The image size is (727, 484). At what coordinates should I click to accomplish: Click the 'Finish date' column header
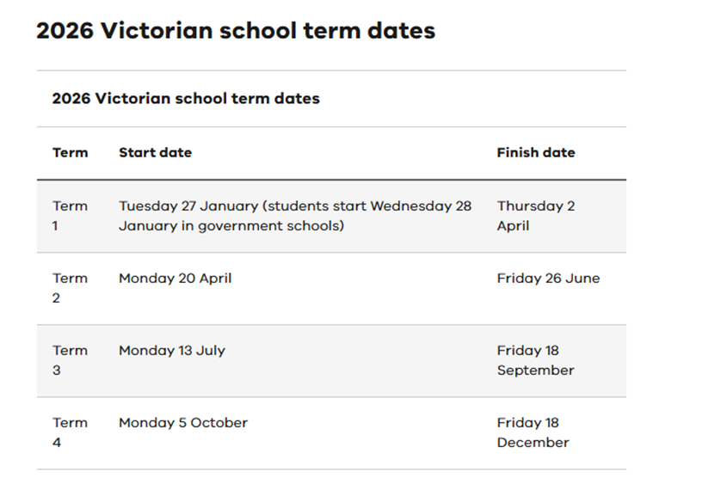point(535,153)
